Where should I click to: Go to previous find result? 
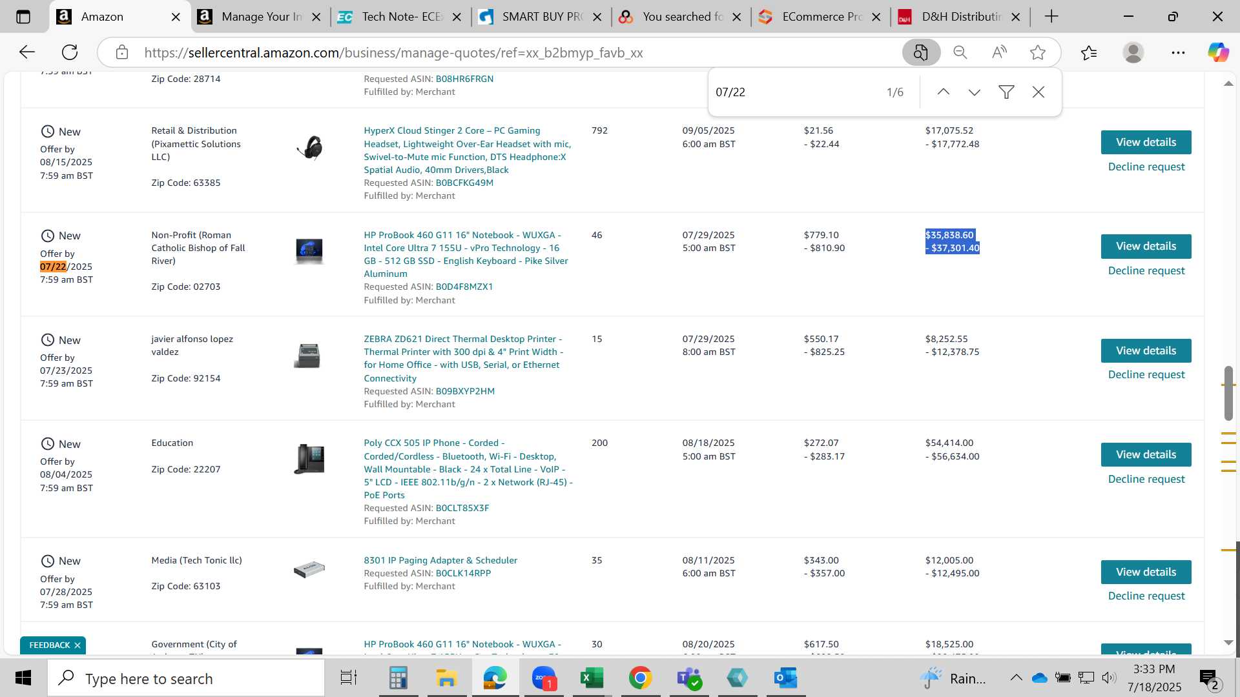[x=944, y=92]
